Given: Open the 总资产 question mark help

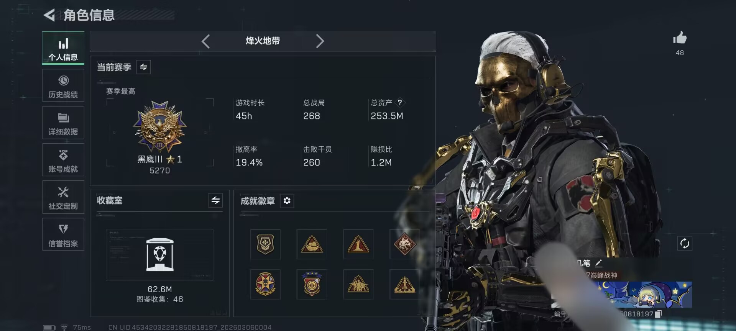Looking at the screenshot, I should click(400, 102).
